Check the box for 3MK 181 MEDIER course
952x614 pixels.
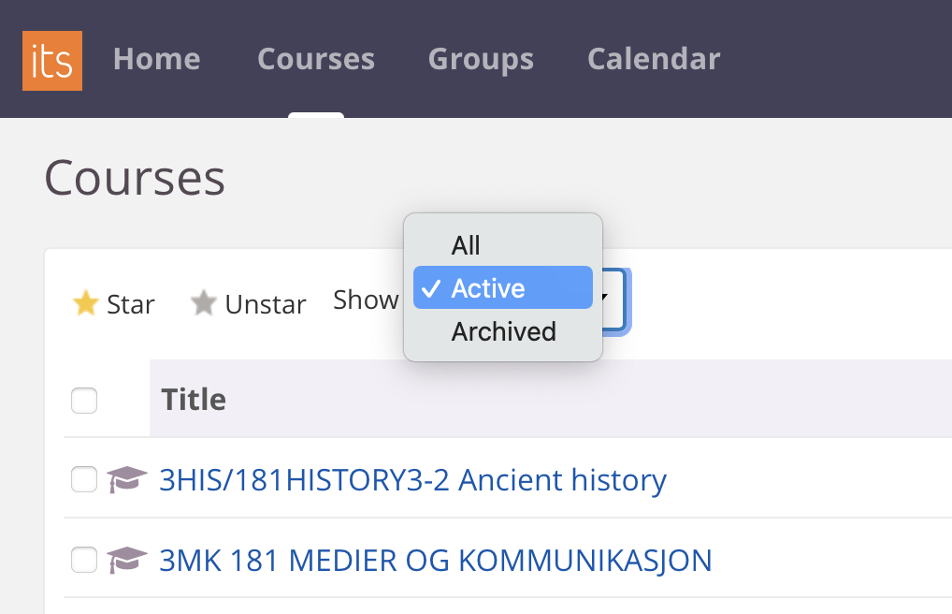tap(84, 560)
